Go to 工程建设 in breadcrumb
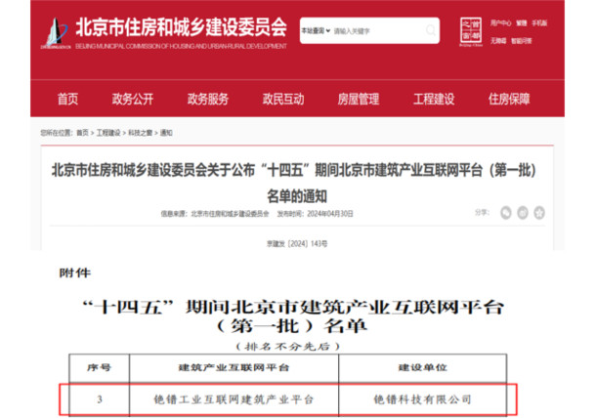This screenshot has width=596, height=418. (x=108, y=133)
